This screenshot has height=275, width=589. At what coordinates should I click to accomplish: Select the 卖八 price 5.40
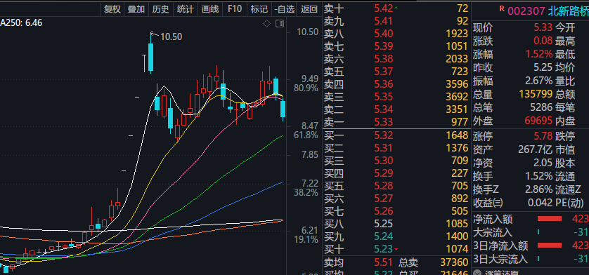tap(384, 34)
